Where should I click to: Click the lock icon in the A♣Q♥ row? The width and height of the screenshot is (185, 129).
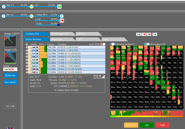pyautogui.click(x=27, y=60)
